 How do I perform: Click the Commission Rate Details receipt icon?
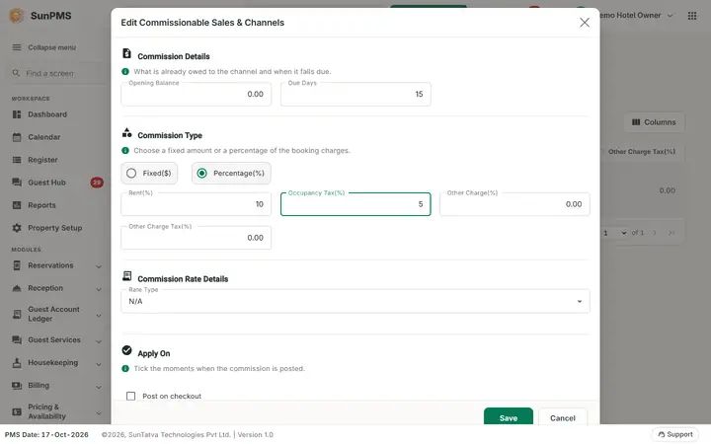[127, 276]
